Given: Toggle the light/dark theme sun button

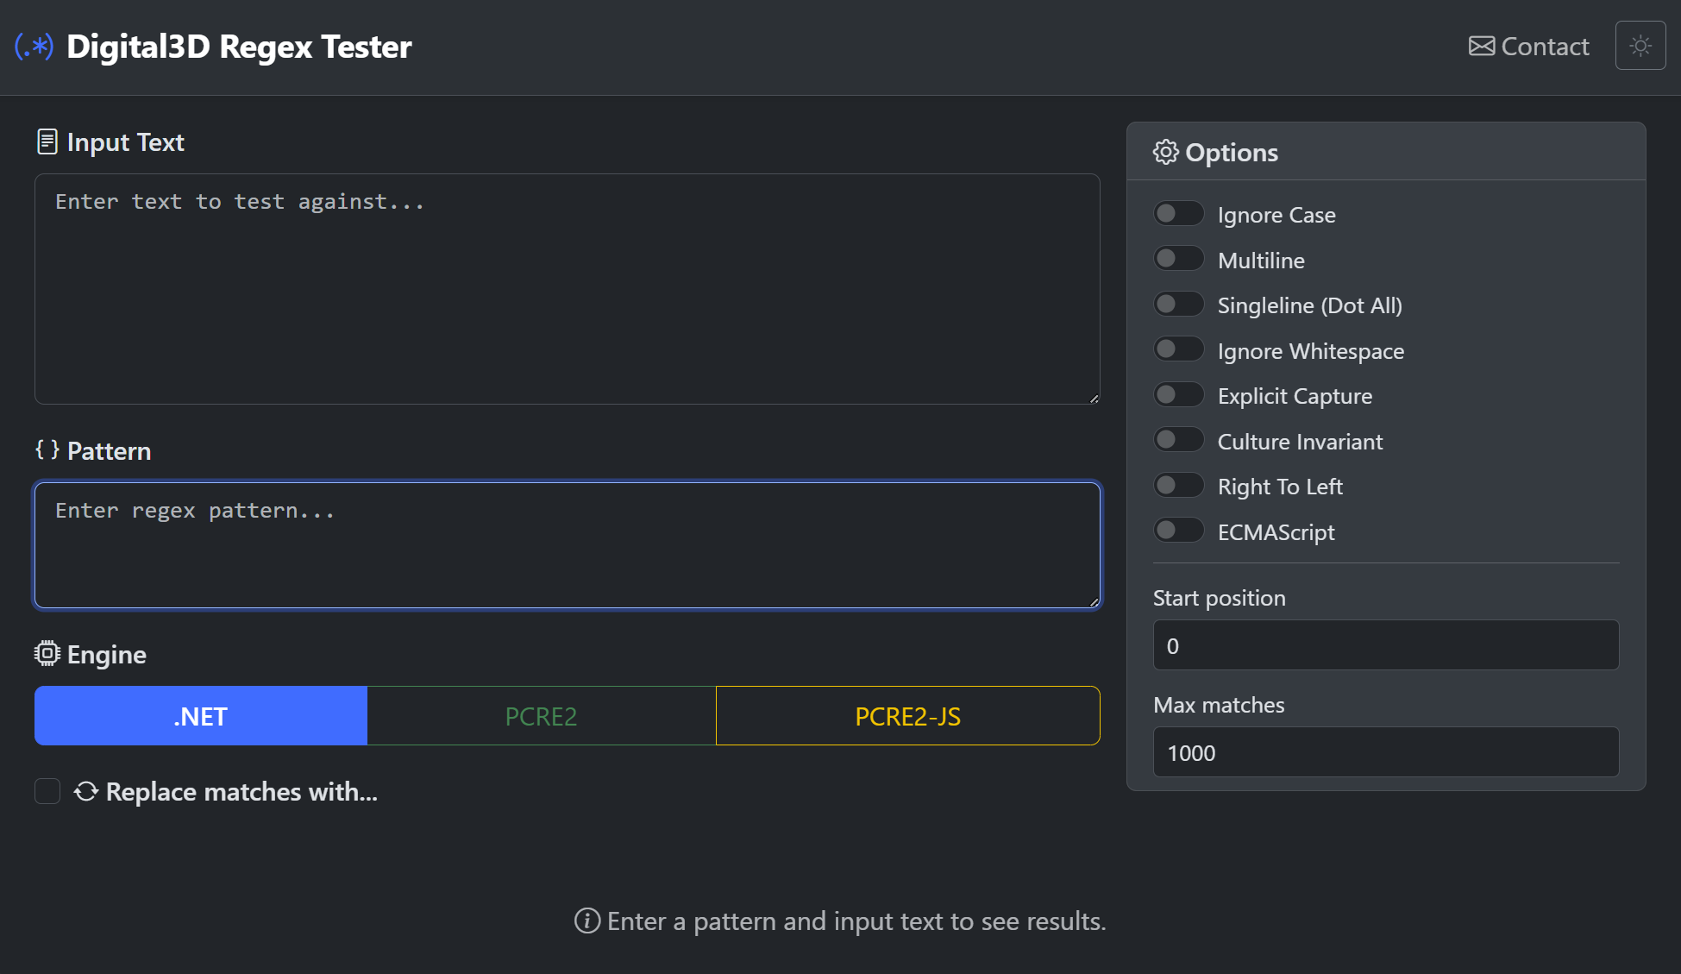Looking at the screenshot, I should coord(1640,46).
